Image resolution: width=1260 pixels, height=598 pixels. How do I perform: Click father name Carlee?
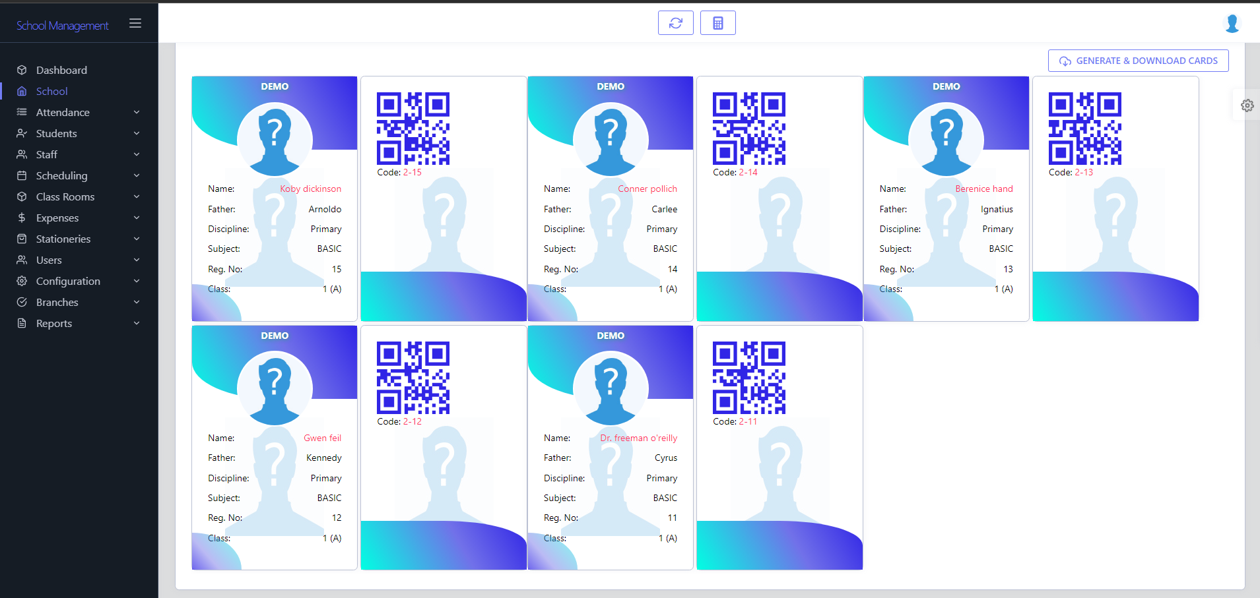coord(665,209)
